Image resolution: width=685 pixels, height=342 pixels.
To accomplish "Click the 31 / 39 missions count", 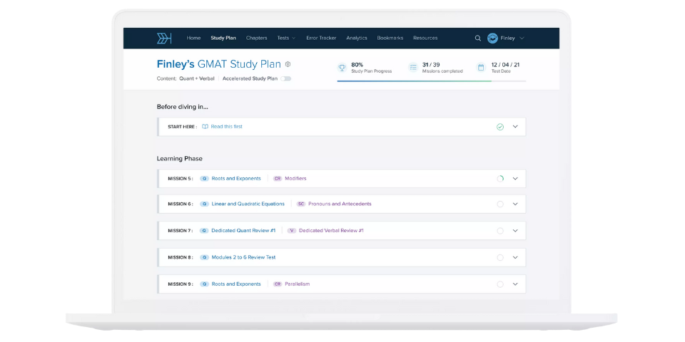I will click(431, 65).
